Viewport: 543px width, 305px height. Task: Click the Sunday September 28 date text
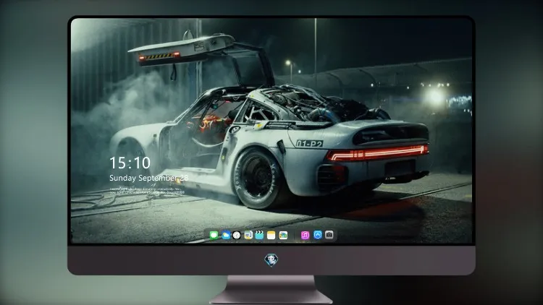click(x=149, y=178)
